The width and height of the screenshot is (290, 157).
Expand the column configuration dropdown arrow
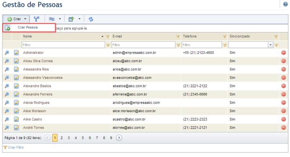pyautogui.click(x=60, y=19)
